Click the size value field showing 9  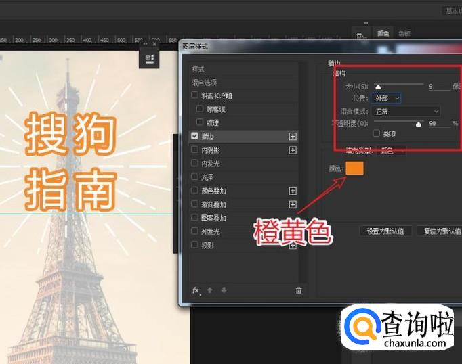(439, 87)
